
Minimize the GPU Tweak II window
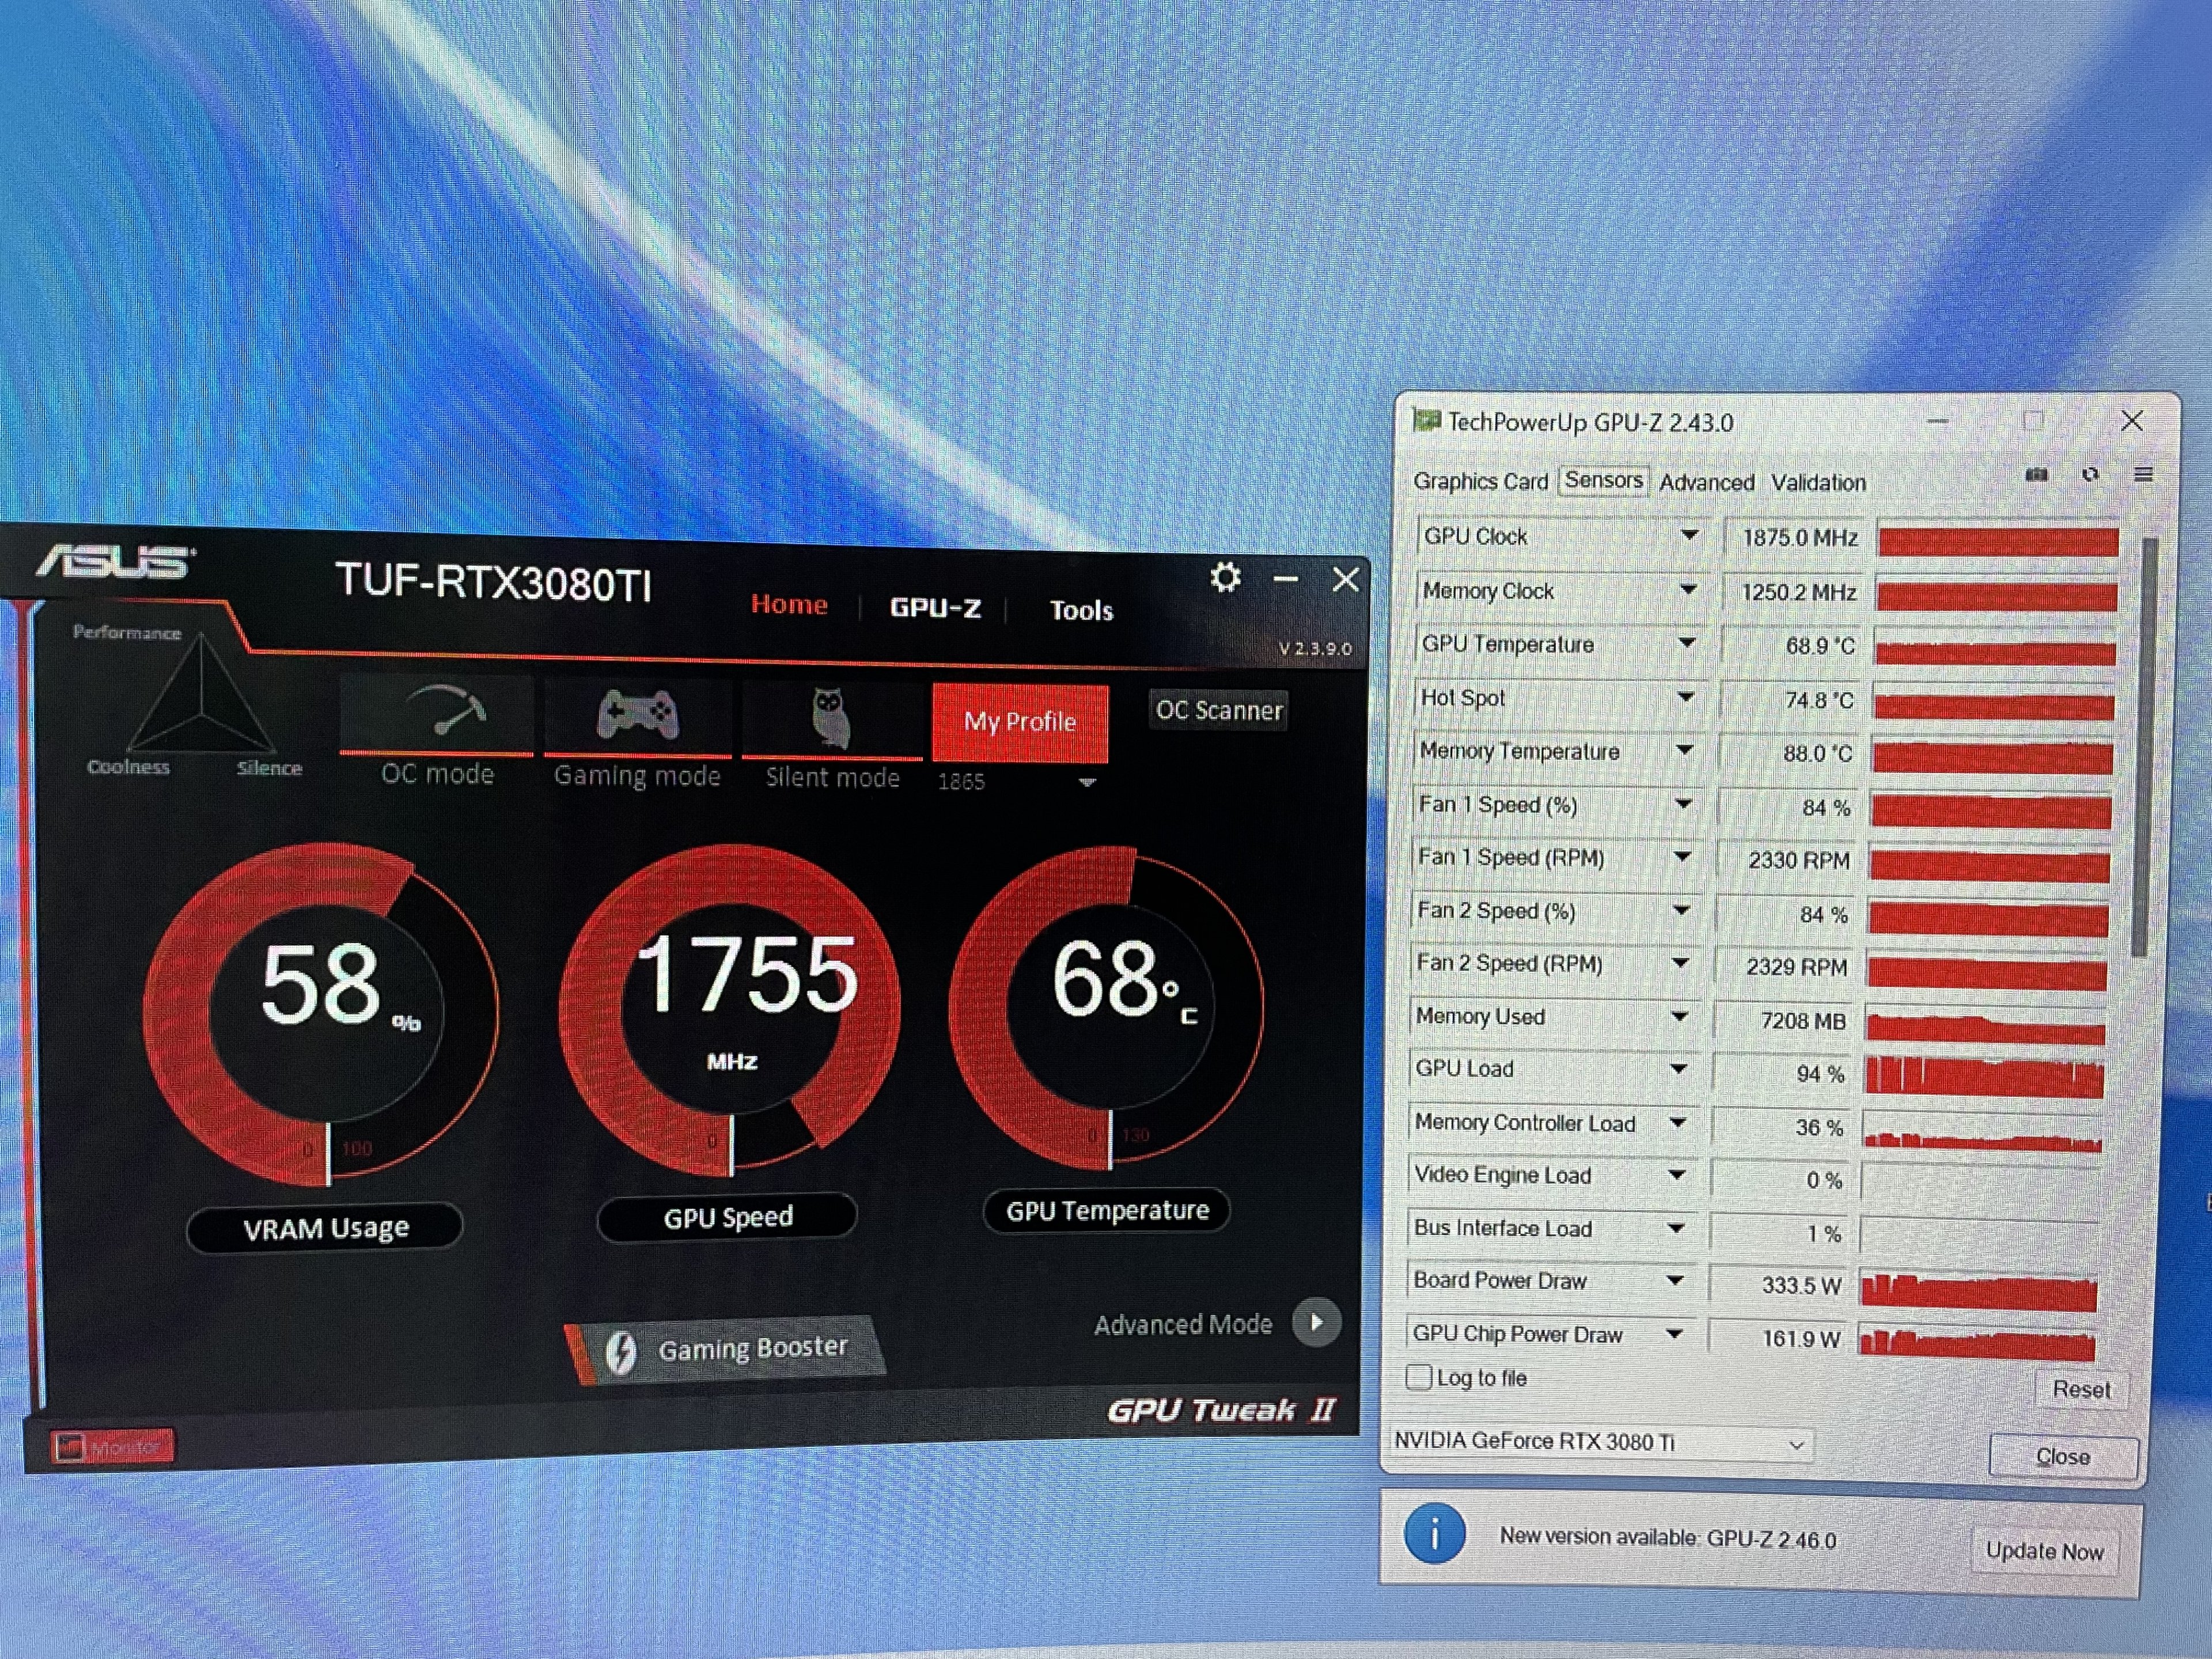(x=1286, y=579)
